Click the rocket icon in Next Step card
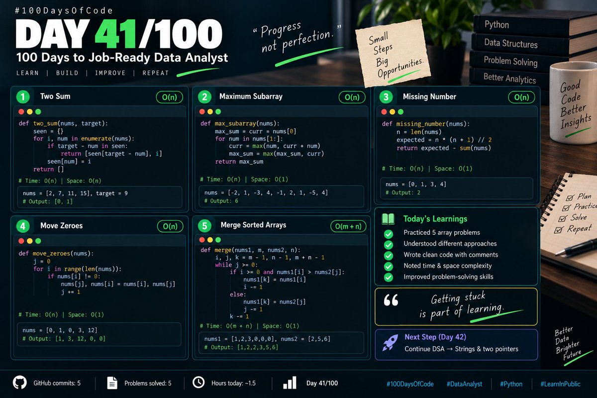The image size is (597, 398). pyautogui.click(x=390, y=343)
